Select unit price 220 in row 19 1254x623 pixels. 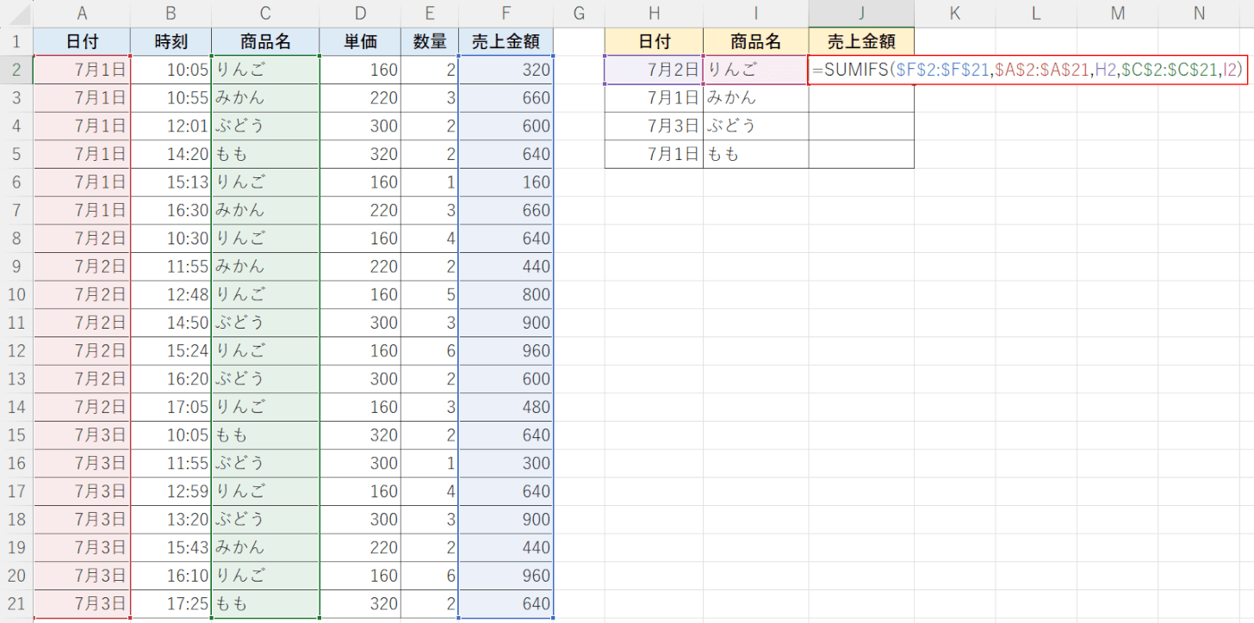coord(361,547)
